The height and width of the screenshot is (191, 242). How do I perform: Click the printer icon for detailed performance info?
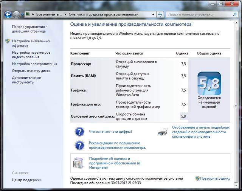(x=163, y=132)
